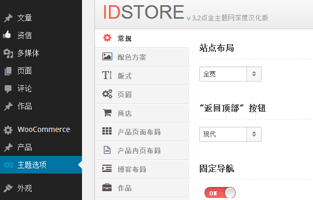Click the document icon beside 产品内页布局
Viewport: 313px width, 200px height.
click(x=107, y=150)
